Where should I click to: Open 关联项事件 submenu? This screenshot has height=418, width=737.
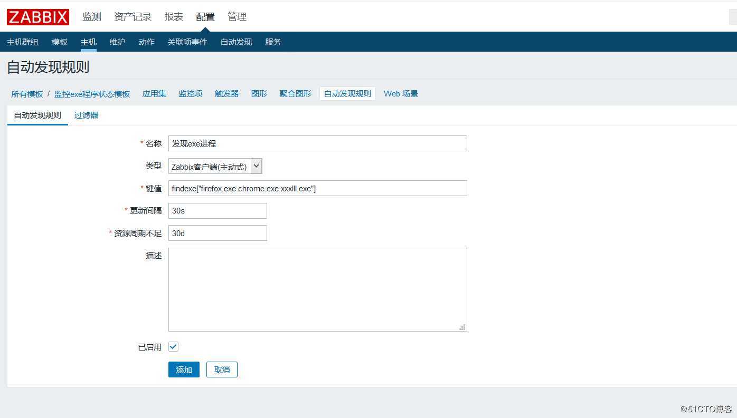(187, 42)
